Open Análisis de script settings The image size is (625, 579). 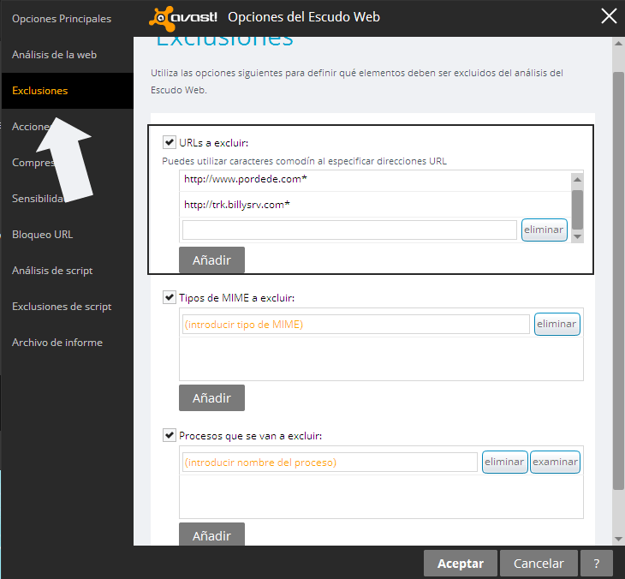coord(52,271)
